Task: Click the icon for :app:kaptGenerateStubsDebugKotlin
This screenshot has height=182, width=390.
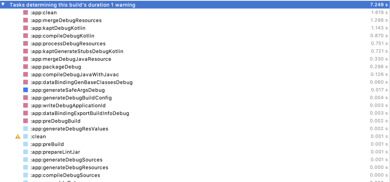Action: [x=26, y=51]
